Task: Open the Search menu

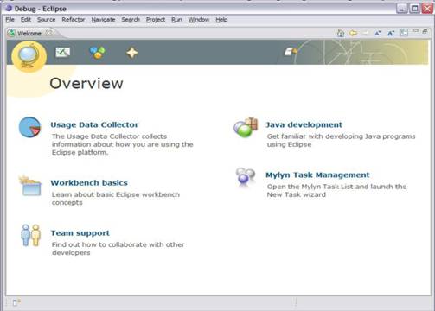Action: [x=131, y=20]
